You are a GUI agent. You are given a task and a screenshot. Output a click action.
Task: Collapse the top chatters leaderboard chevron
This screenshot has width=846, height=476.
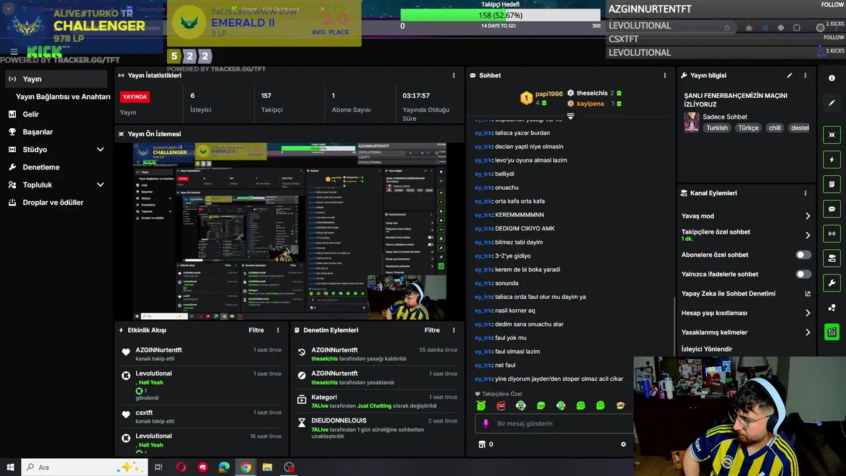click(570, 116)
